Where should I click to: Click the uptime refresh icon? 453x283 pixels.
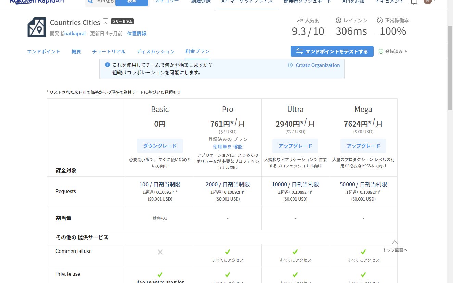[380, 21]
